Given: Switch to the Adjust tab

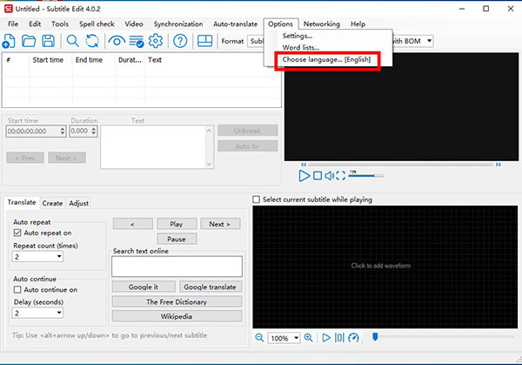Looking at the screenshot, I should pos(79,203).
